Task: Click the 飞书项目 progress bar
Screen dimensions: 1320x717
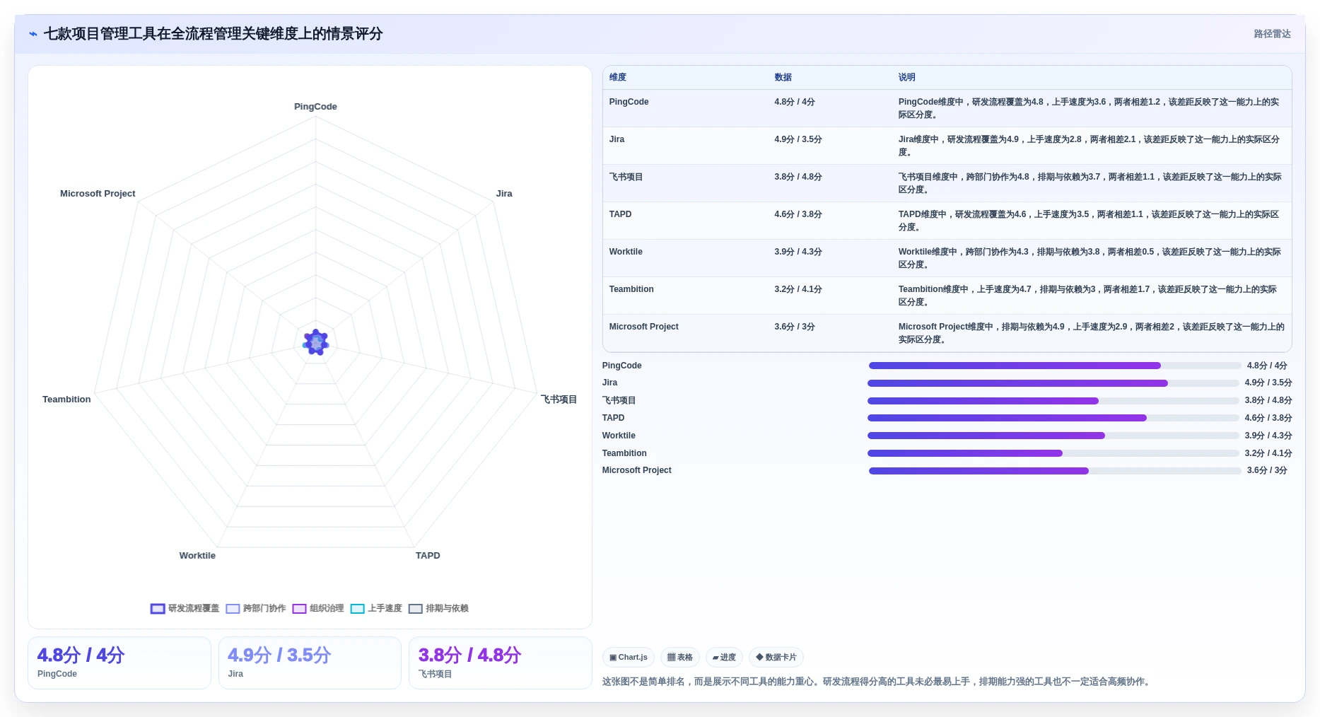Action: point(1053,401)
